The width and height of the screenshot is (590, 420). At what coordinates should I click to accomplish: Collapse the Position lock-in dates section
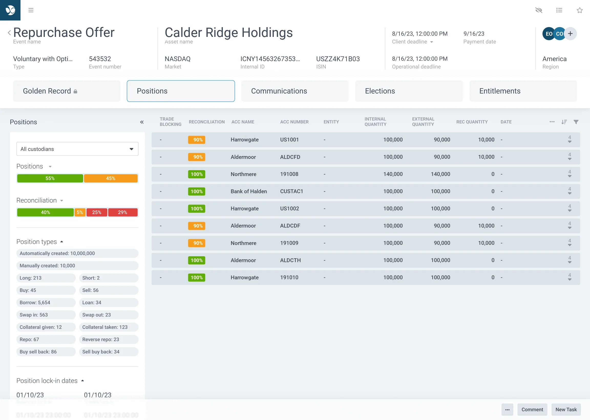pos(82,381)
